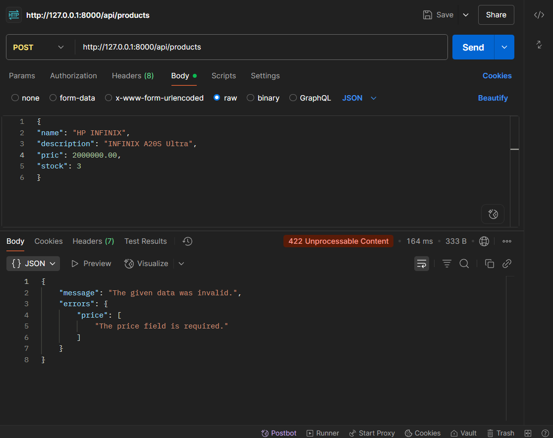Copy the response body using copy icon

[489, 264]
